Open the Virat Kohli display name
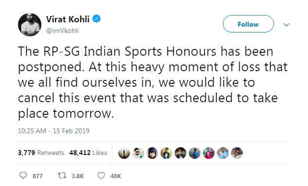Image resolution: width=308 pixels, height=186 pixels. coord(68,19)
